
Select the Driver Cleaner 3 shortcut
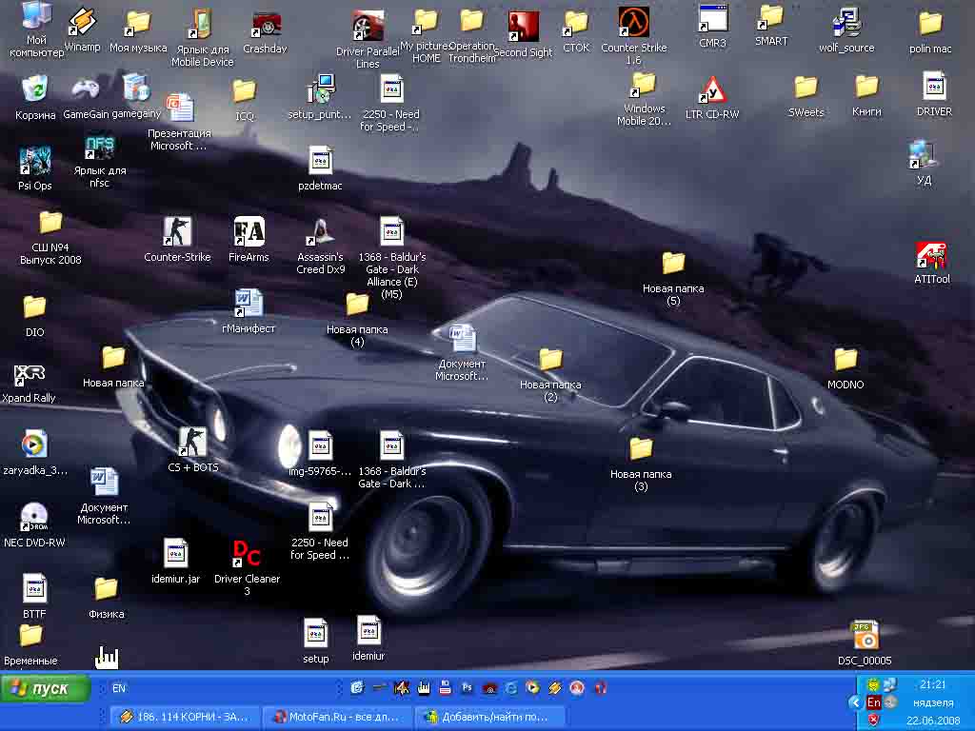247,553
